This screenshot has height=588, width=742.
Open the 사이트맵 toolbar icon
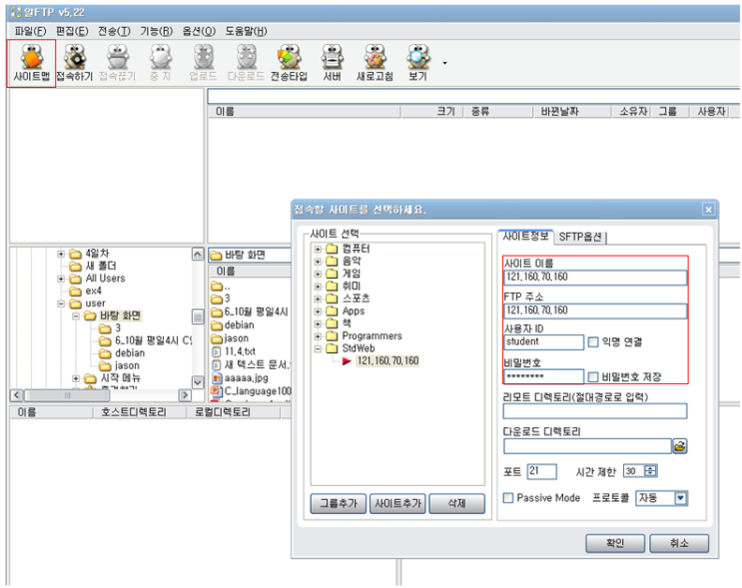click(x=31, y=63)
